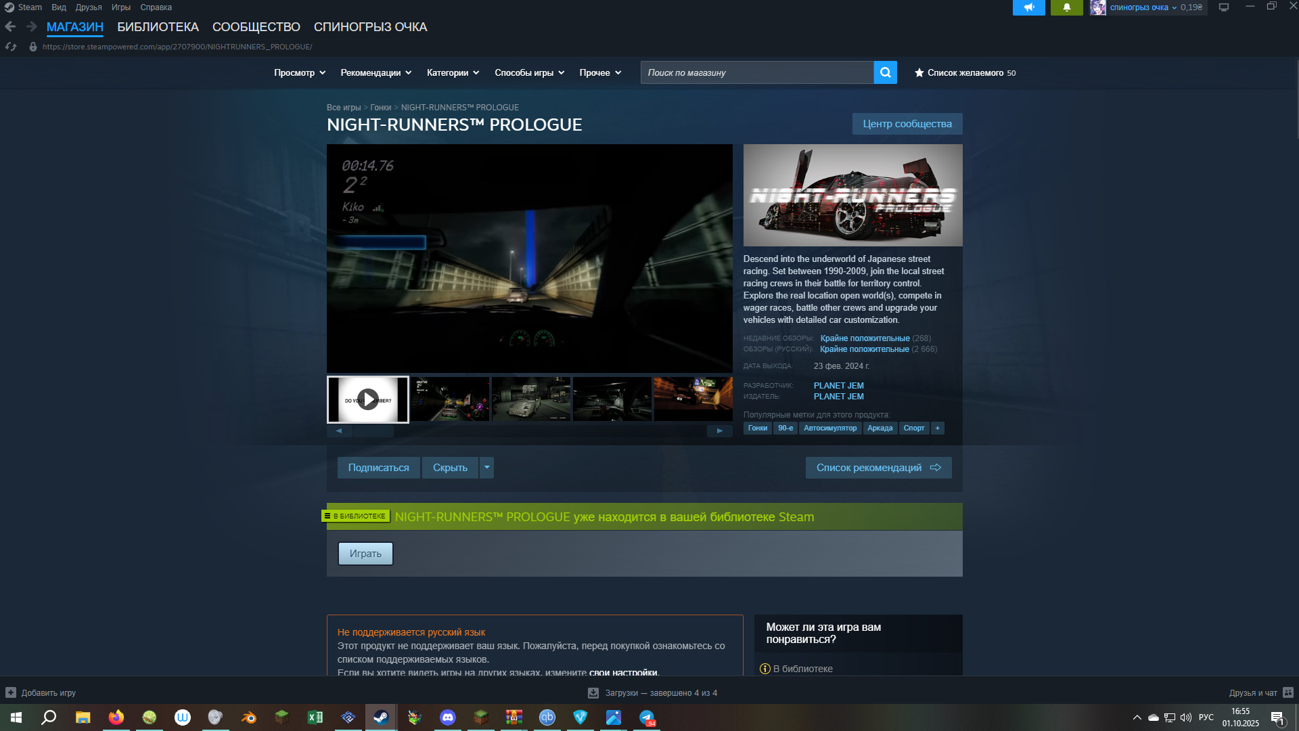
Task: Open the PLANET JEM developer link
Action: (838, 386)
